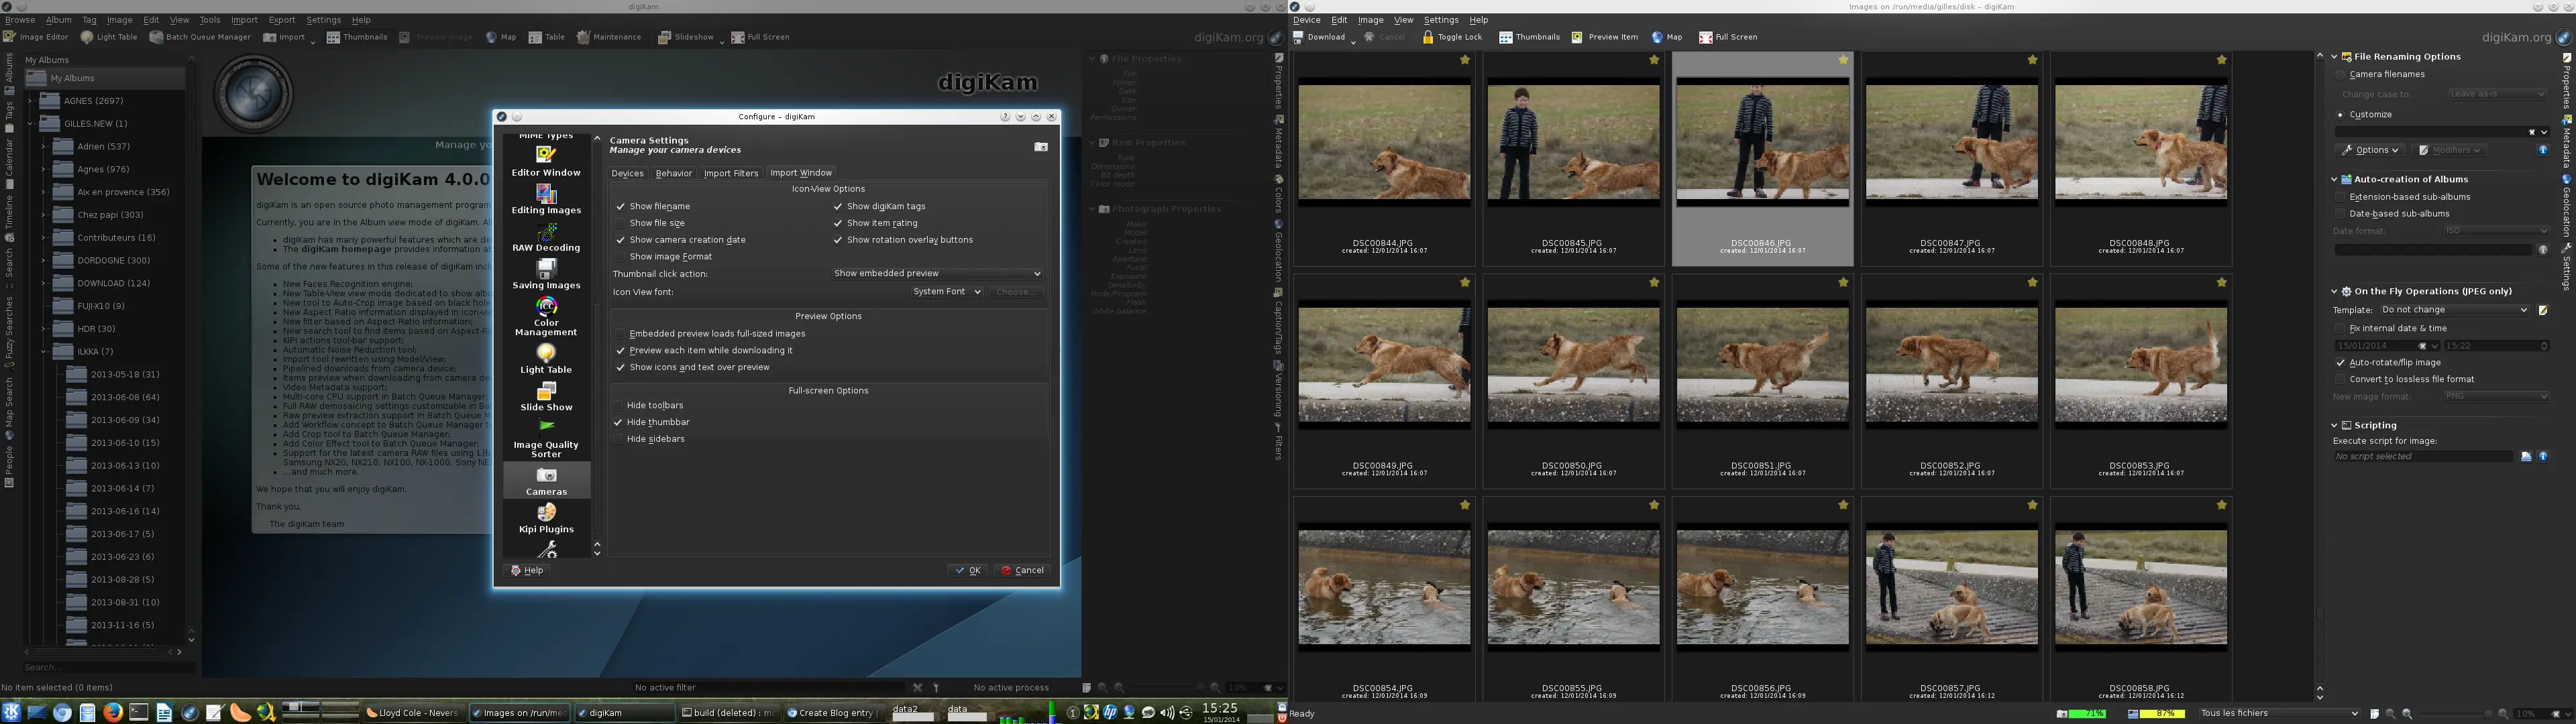Viewport: 2576px width, 724px height.
Task: Switch to the Behavior tab in Camera Settings
Action: 673,172
